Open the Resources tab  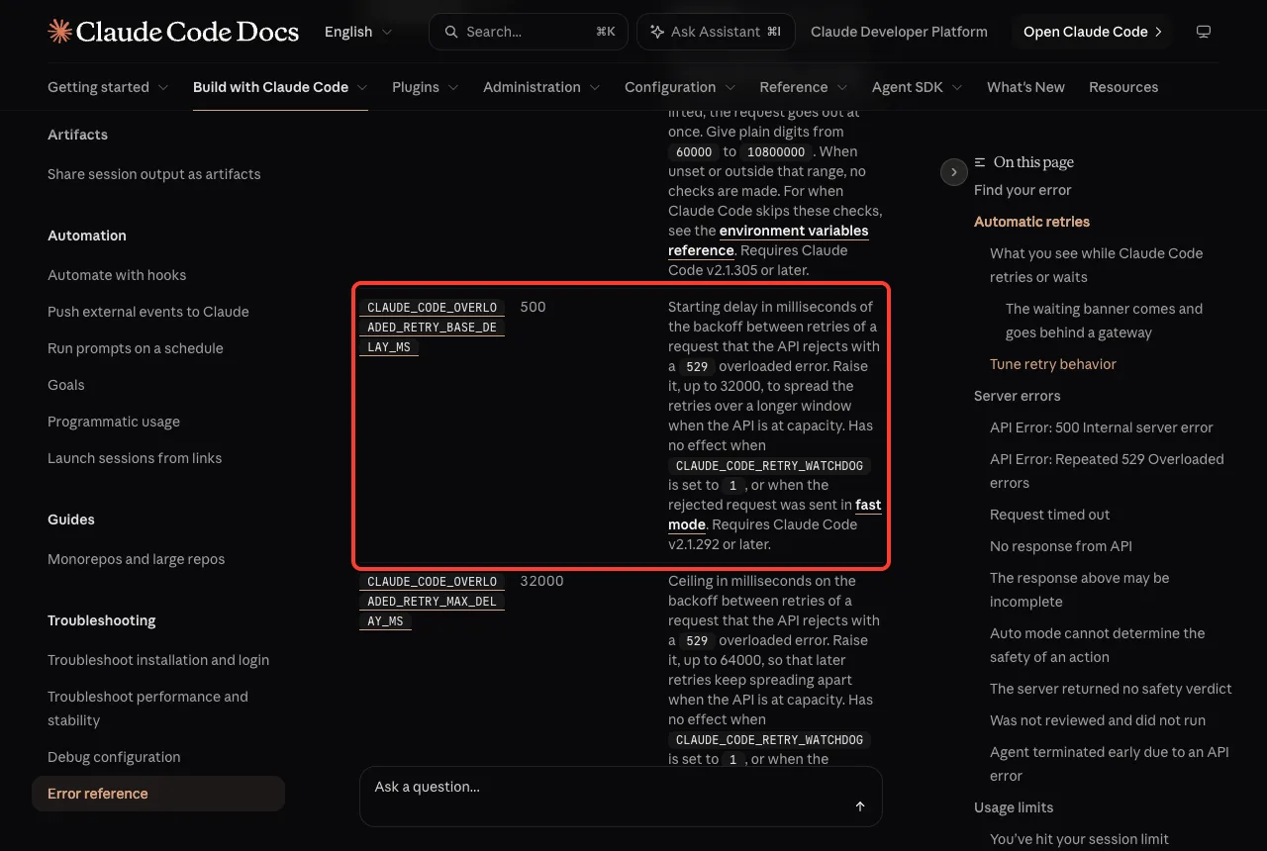[1123, 87]
